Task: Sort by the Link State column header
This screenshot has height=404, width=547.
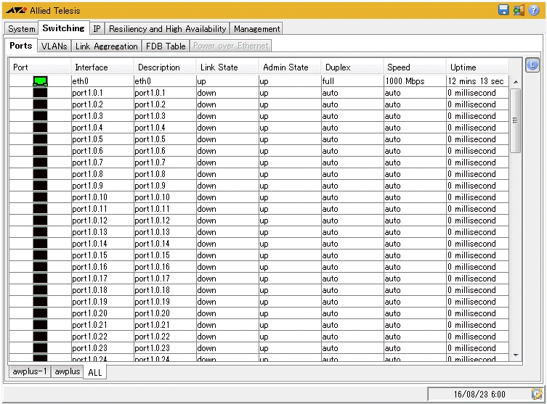Action: tap(227, 67)
